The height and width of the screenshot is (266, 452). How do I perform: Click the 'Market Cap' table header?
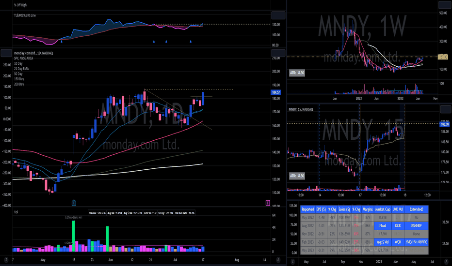click(x=383, y=209)
